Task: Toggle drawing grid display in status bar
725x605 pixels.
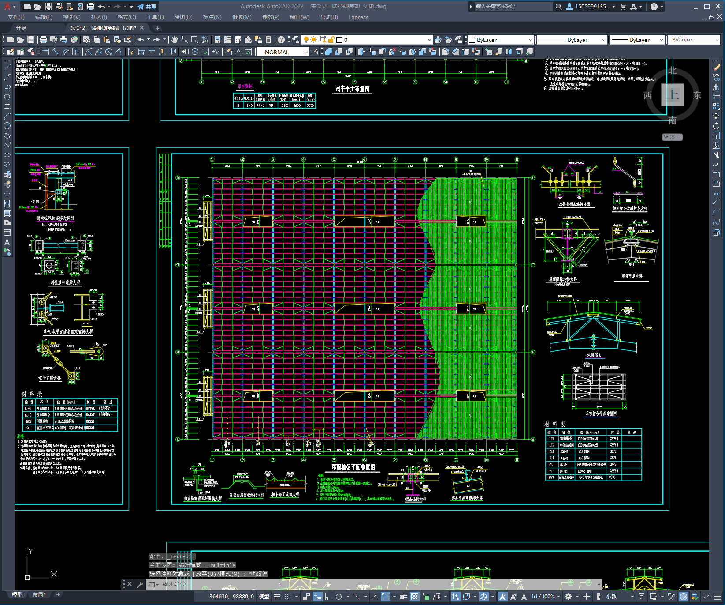Action: [277, 597]
